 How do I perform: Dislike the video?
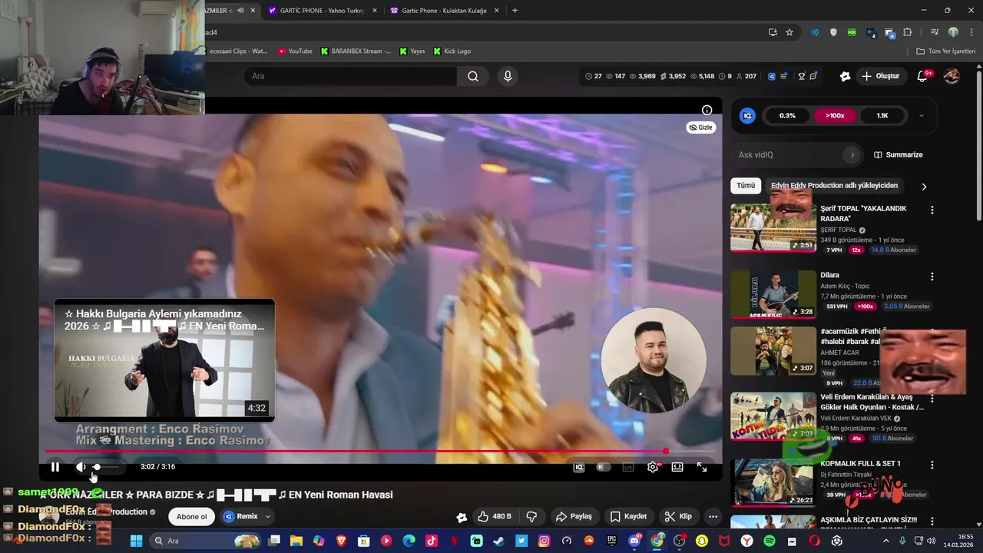point(531,517)
